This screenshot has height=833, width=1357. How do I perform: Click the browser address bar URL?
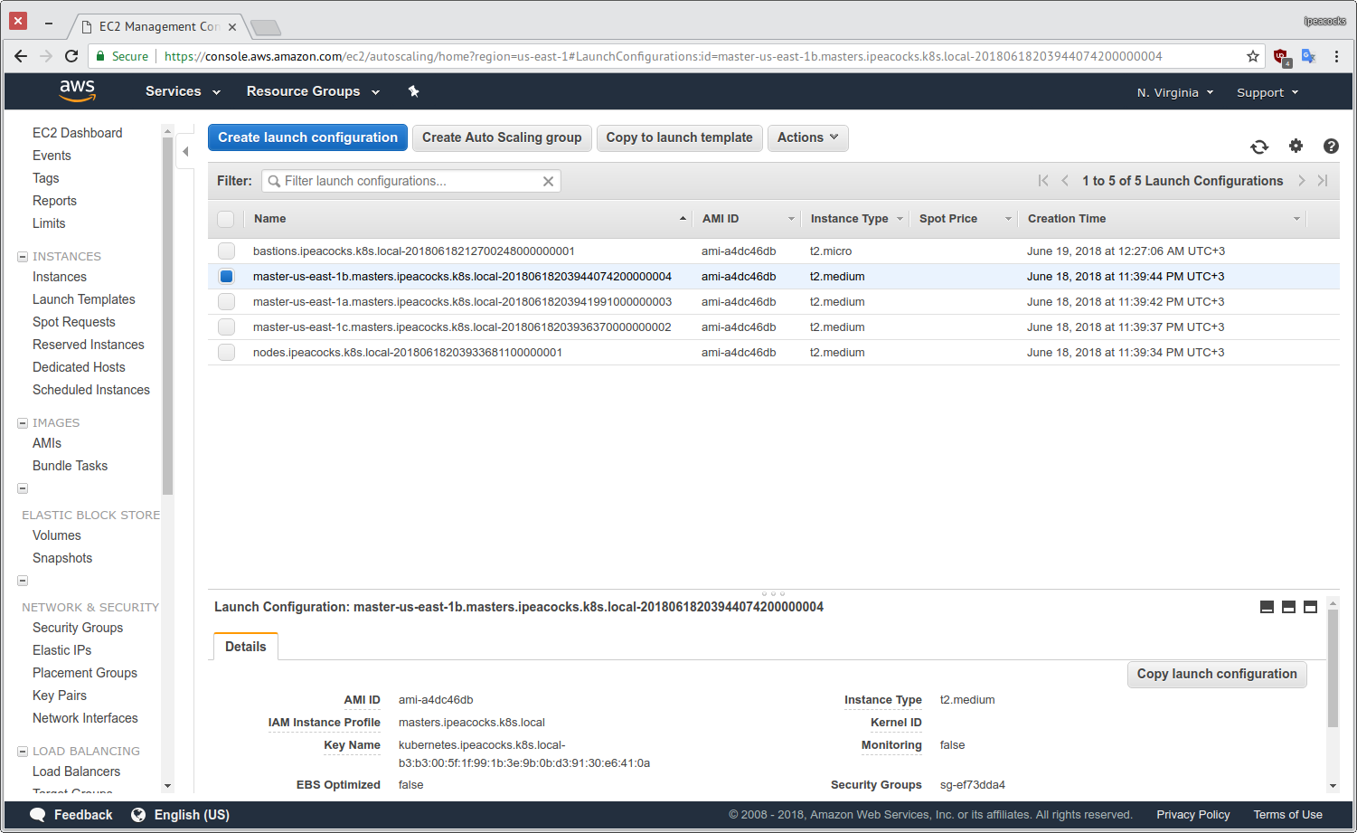click(663, 56)
